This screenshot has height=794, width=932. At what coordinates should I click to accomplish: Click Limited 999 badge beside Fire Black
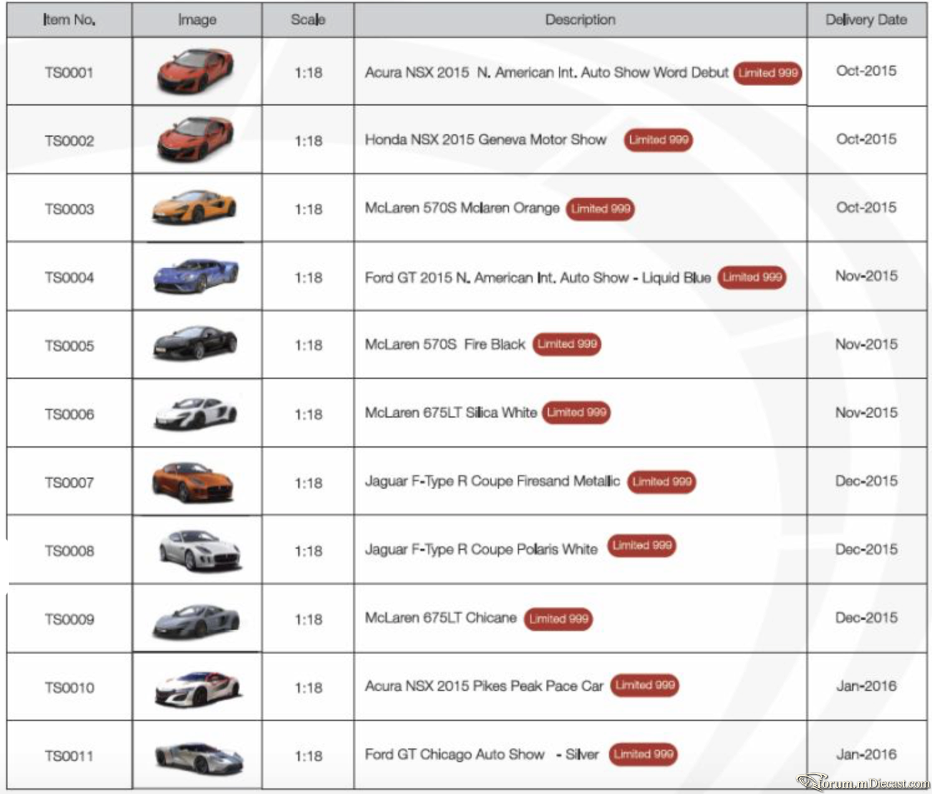[566, 344]
